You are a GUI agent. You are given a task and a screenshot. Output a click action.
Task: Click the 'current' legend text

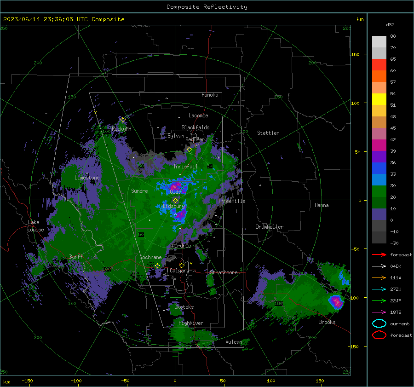coord(400,323)
